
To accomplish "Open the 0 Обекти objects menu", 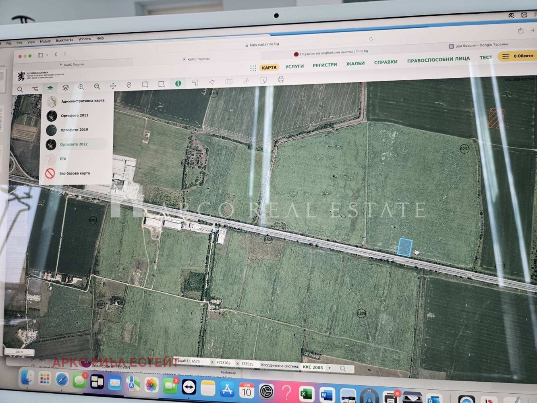I will pyautogui.click(x=518, y=56).
